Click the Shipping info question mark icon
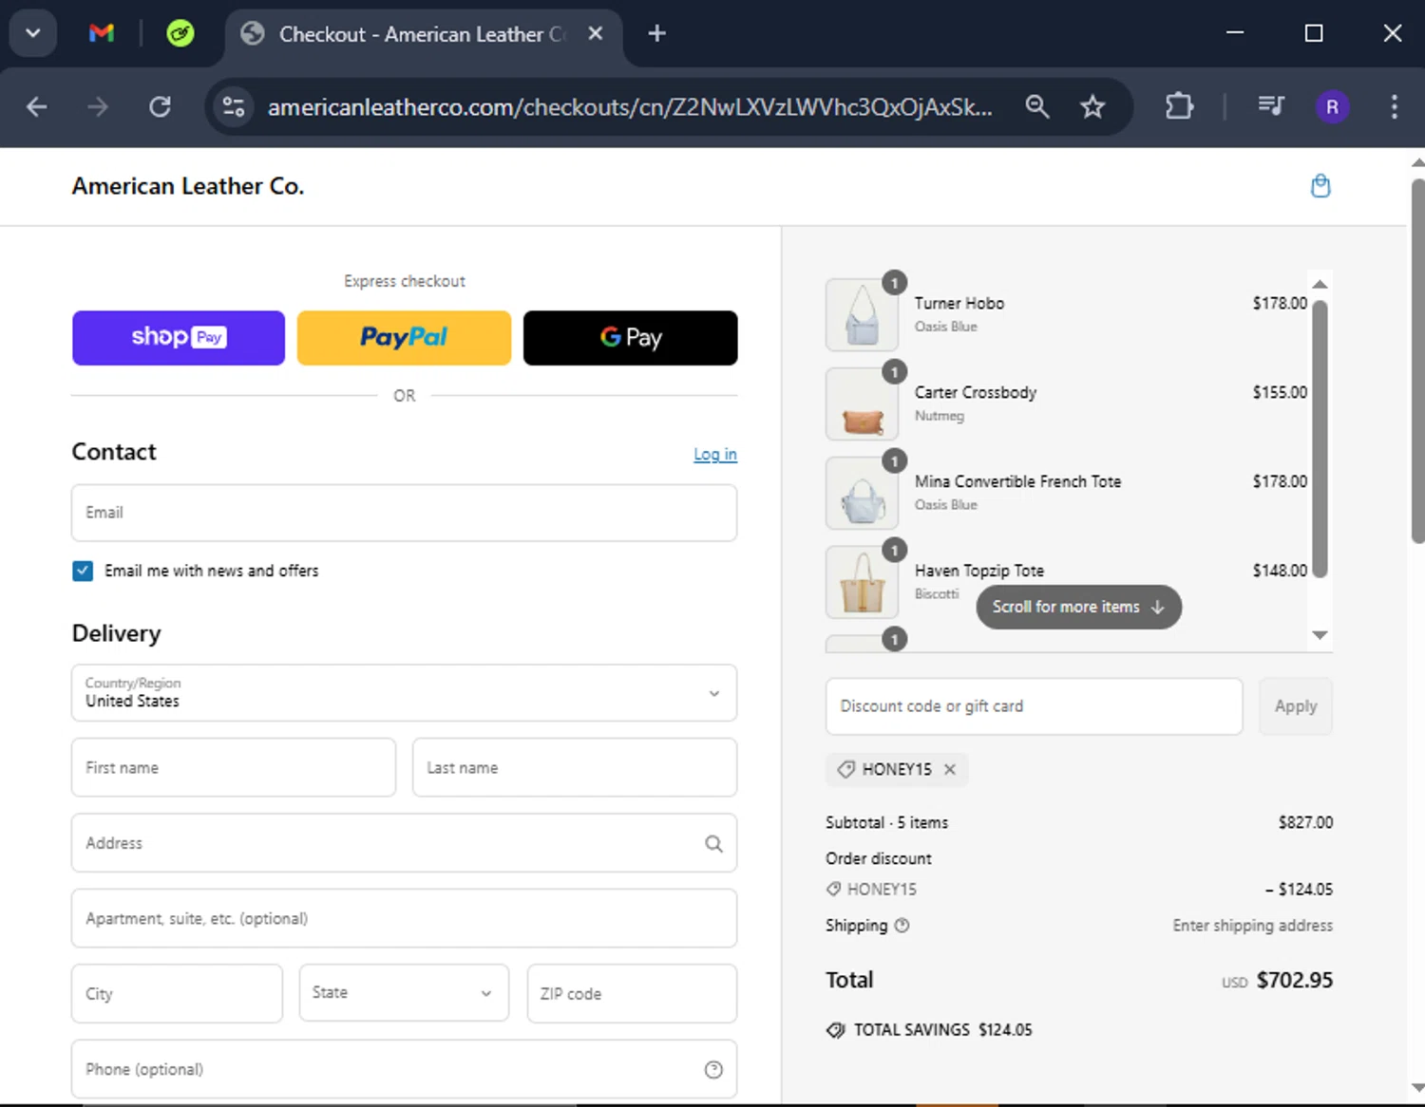The width and height of the screenshot is (1425, 1107). 902,926
